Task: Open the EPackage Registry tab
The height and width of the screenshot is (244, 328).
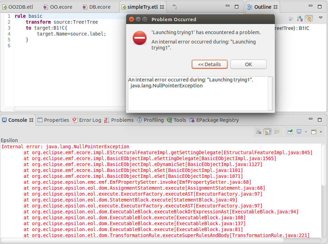Action: pyautogui.click(x=214, y=120)
